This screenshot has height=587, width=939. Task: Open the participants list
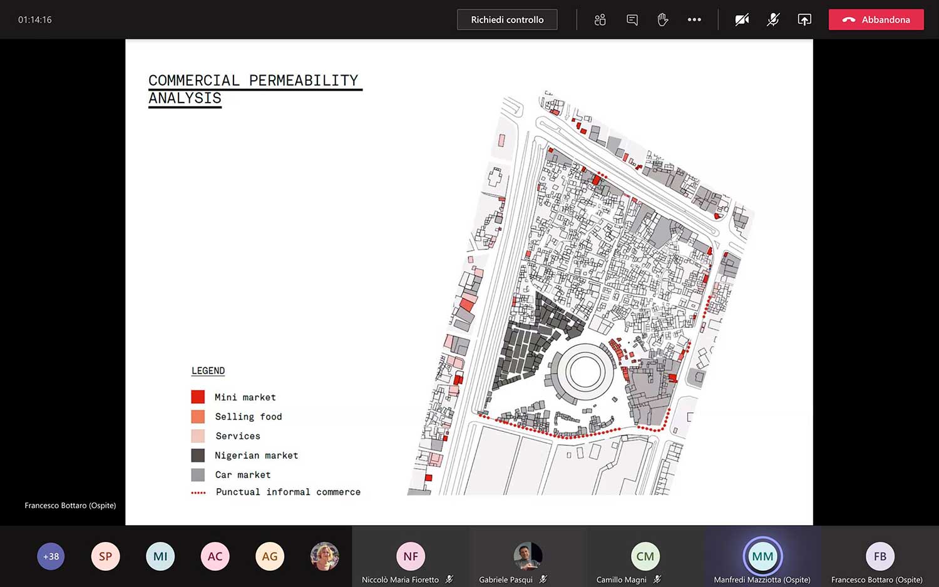point(600,19)
